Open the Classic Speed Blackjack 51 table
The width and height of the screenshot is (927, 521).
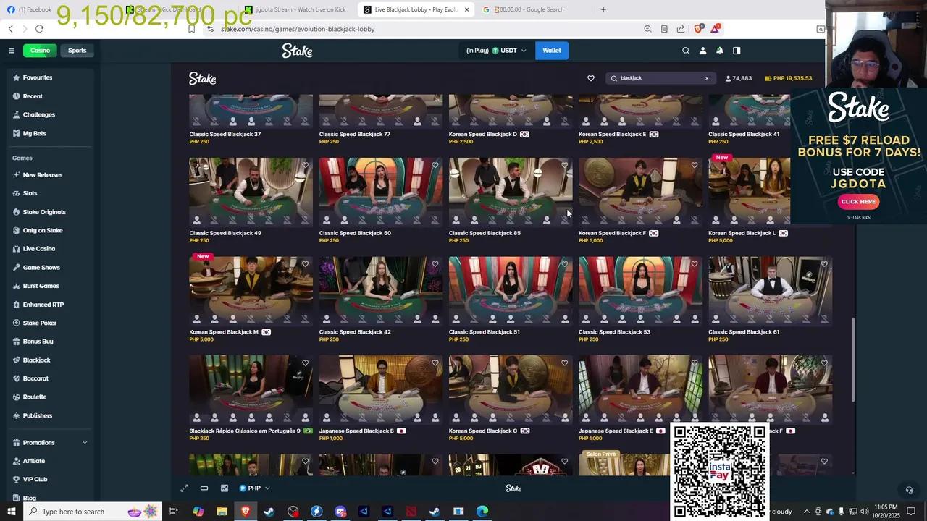510,291
